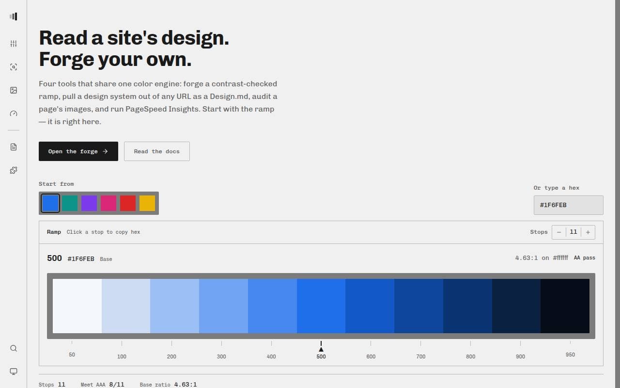Select the teal starting color swatch
This screenshot has height=388, width=620.
coord(70,203)
